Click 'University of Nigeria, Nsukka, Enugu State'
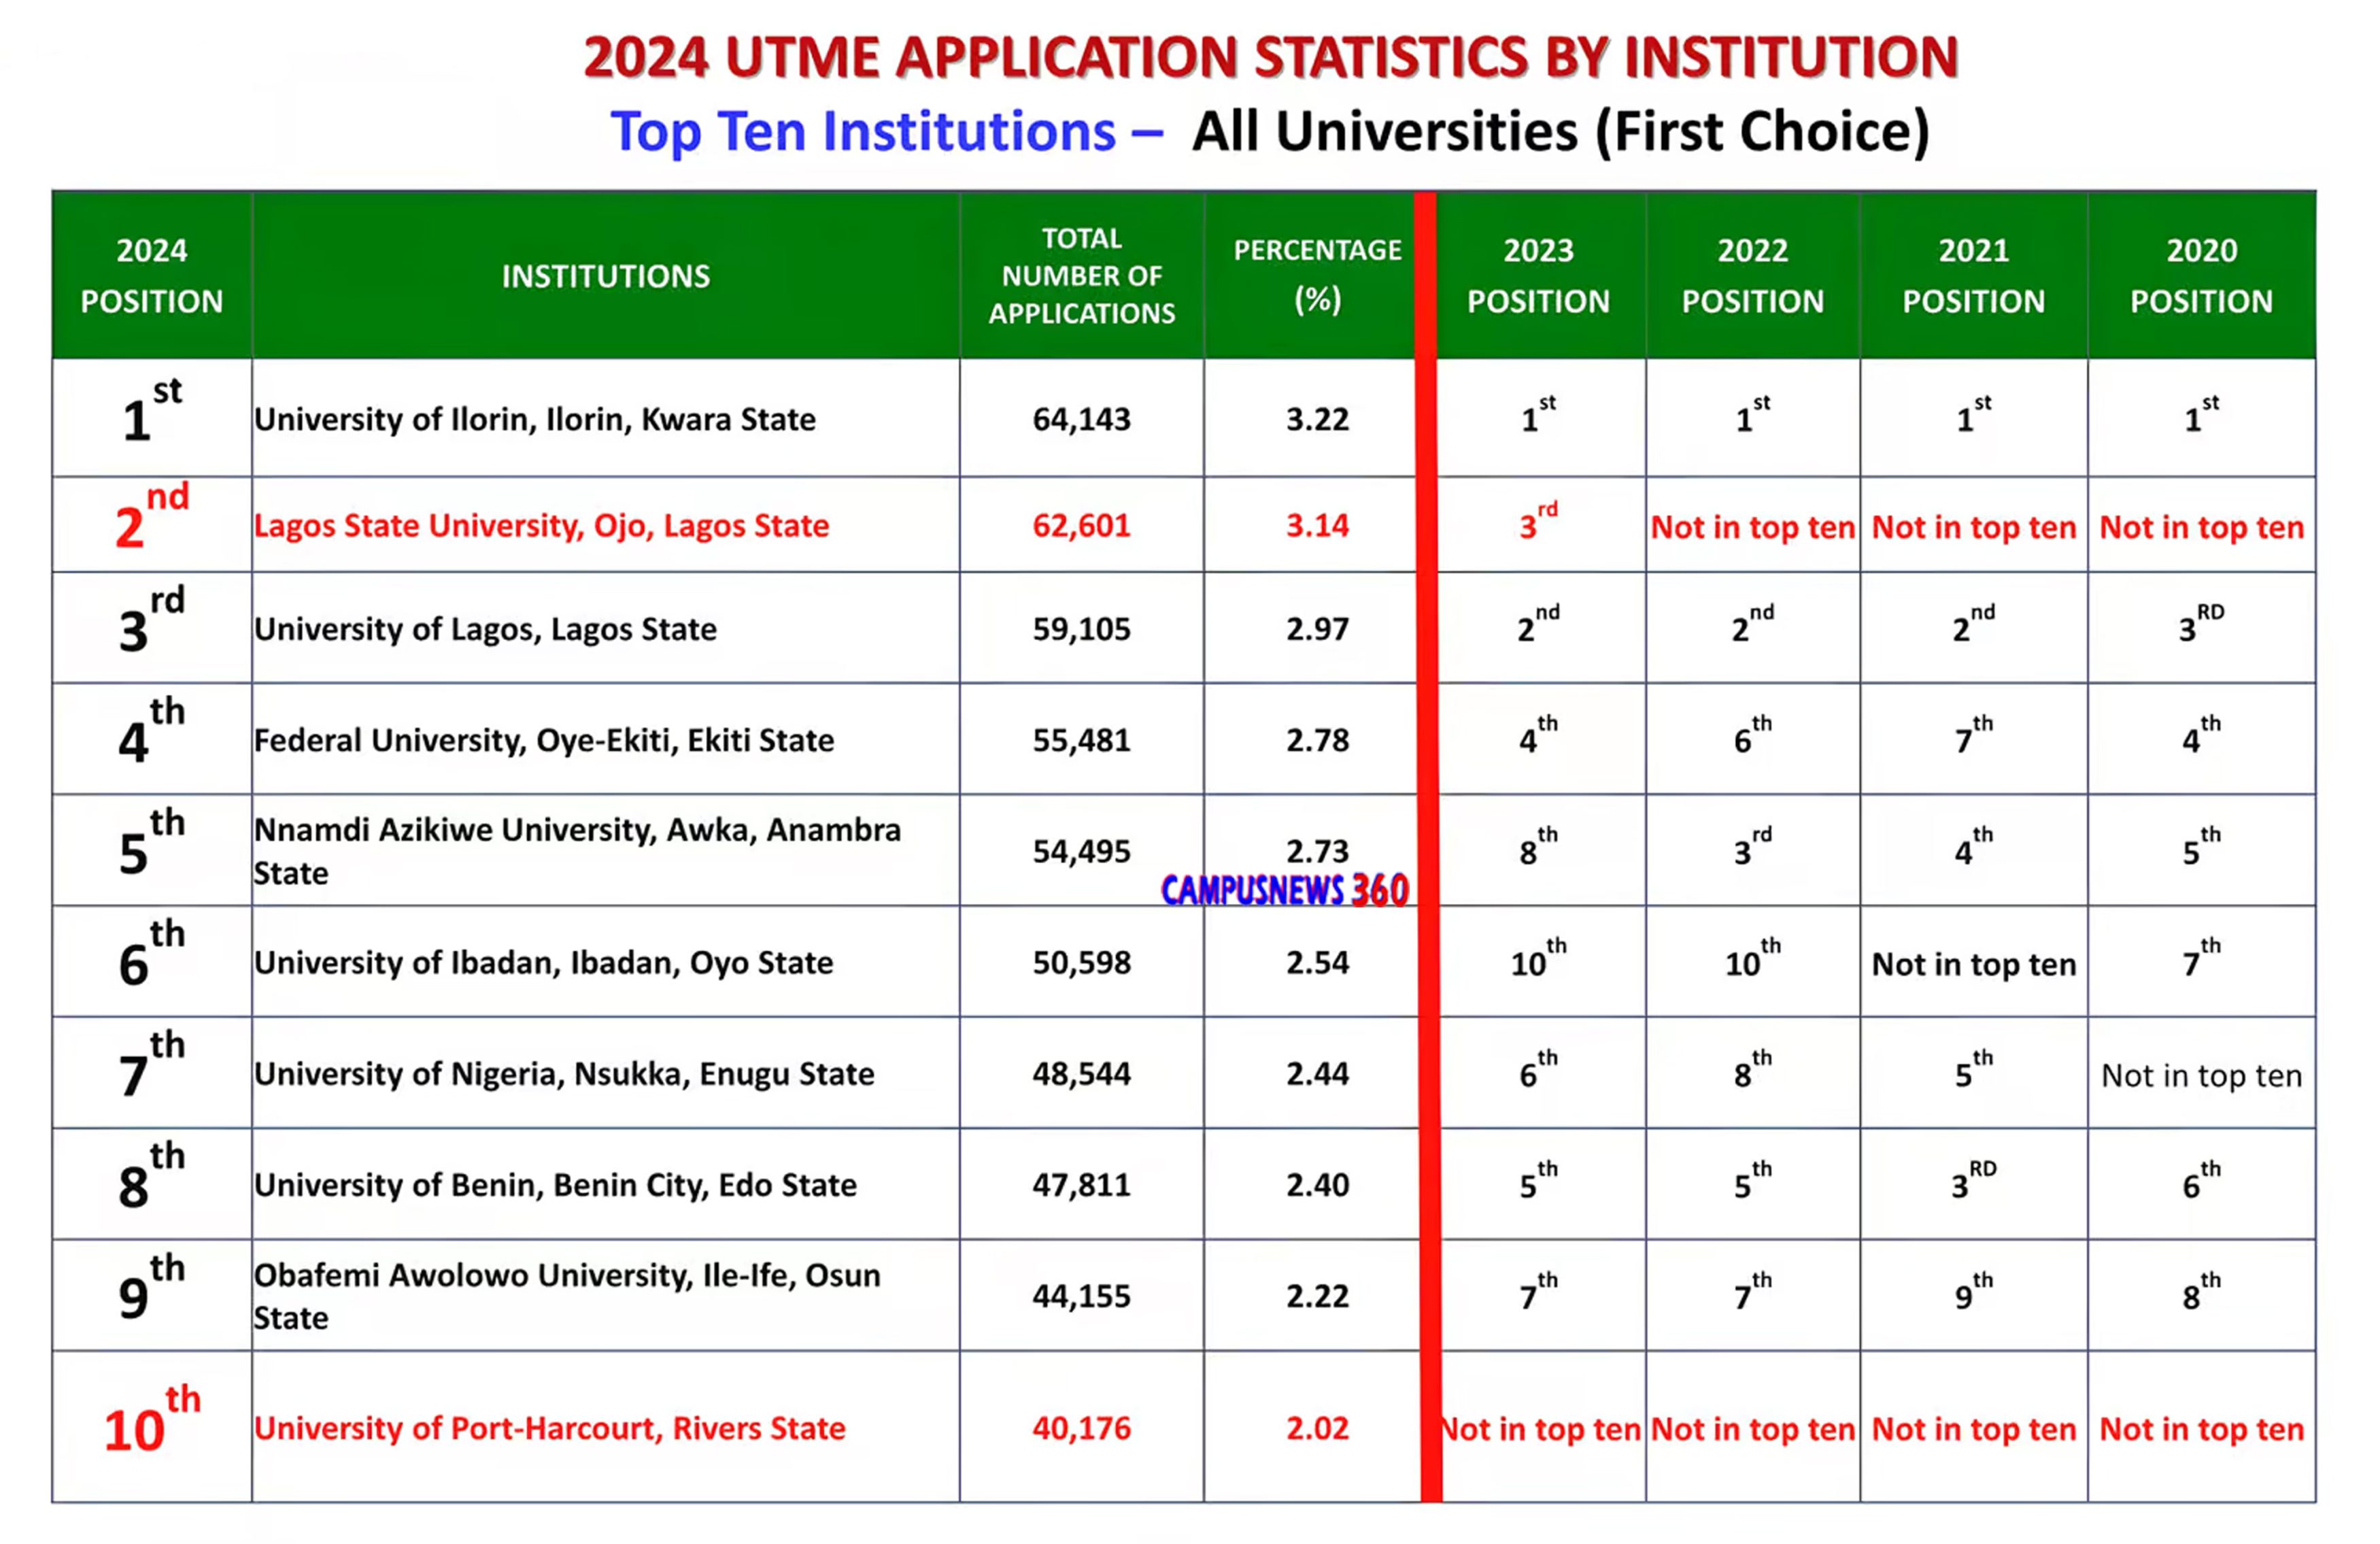 point(564,1074)
